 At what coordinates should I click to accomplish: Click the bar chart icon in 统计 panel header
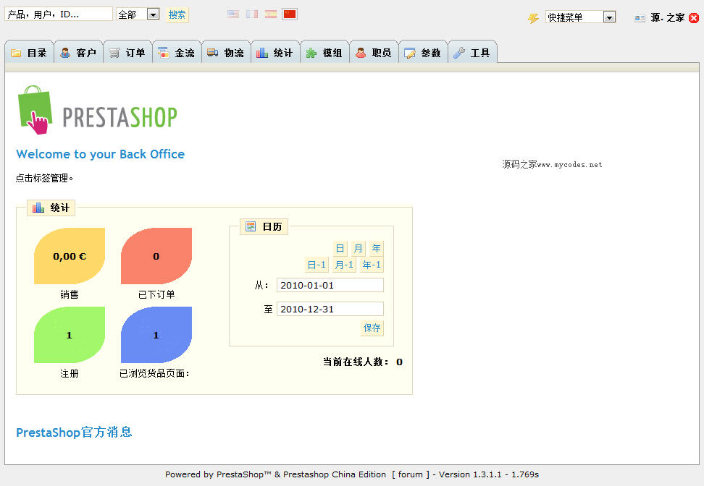click(x=38, y=208)
